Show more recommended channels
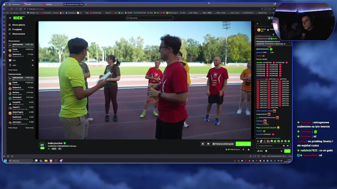Image resolution: width=337 pixels, height=189 pixels. [x=13, y=128]
